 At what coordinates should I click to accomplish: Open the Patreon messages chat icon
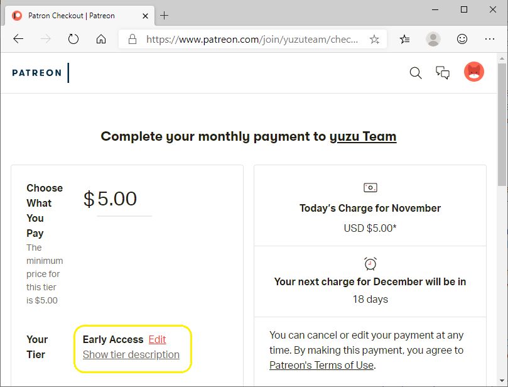(443, 73)
